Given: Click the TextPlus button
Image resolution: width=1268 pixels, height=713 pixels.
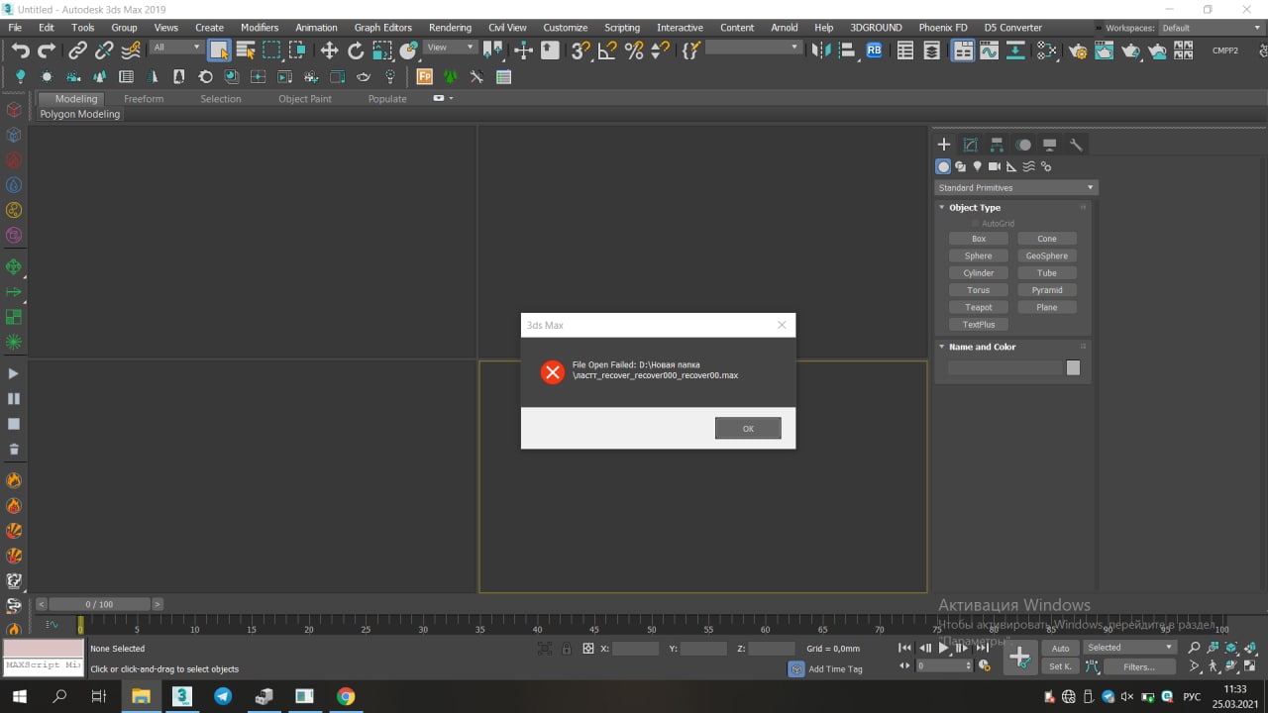Looking at the screenshot, I should click(979, 325).
